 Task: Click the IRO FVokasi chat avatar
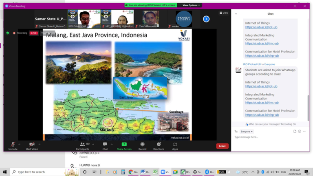tap(238, 70)
